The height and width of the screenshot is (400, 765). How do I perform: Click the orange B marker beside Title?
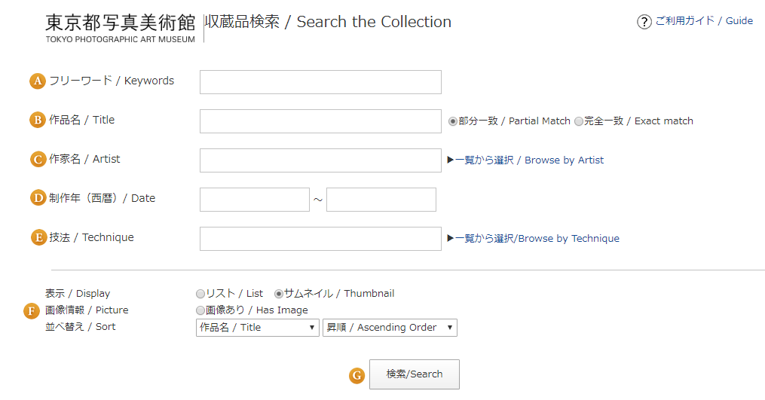point(38,120)
